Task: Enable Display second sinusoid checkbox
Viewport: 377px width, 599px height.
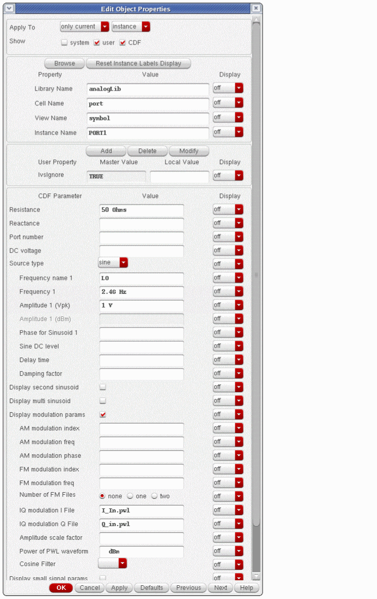Action: click(103, 387)
